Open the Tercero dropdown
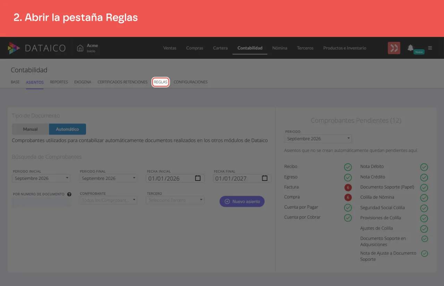This screenshot has width=444, height=286. pos(175,200)
